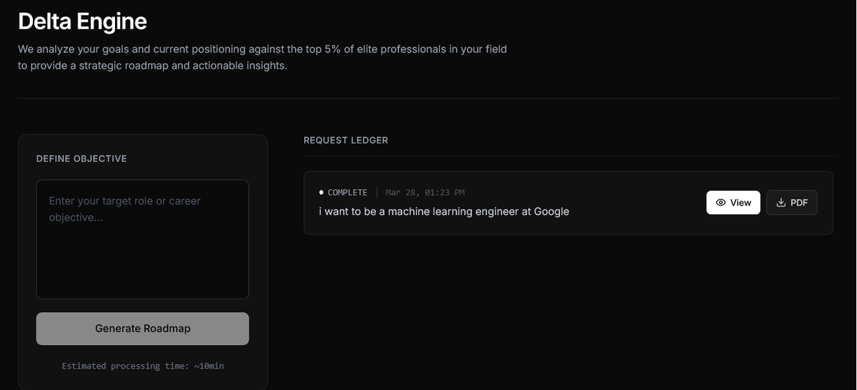View the machine learning engineer roadmap
The height and width of the screenshot is (390, 857).
[x=733, y=203]
